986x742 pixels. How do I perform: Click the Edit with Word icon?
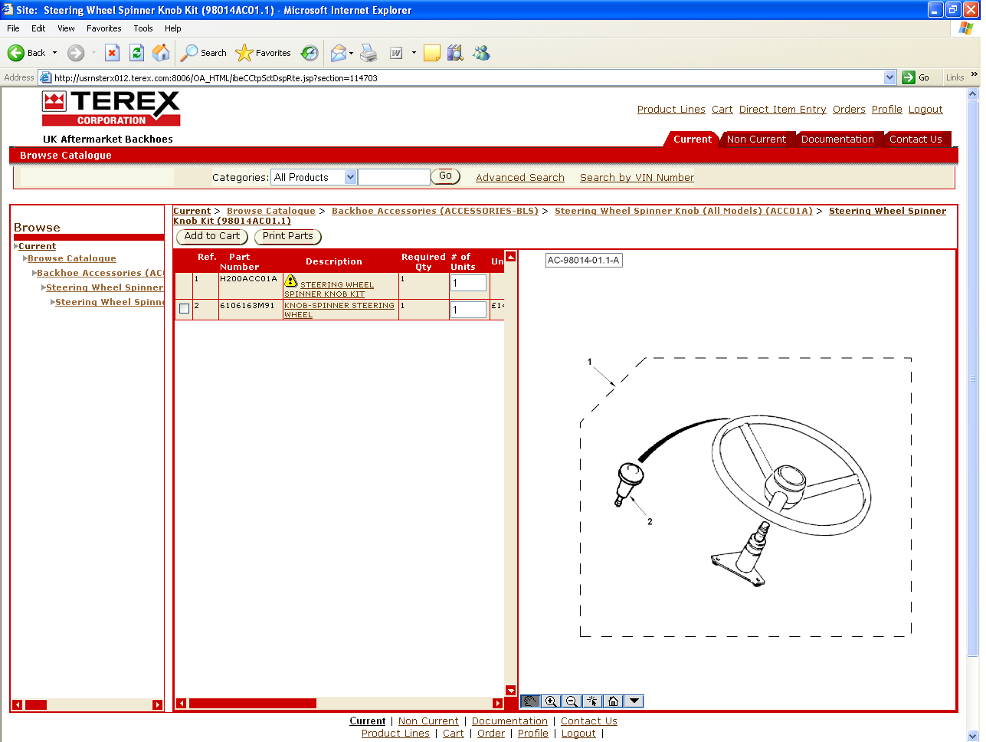(x=396, y=53)
